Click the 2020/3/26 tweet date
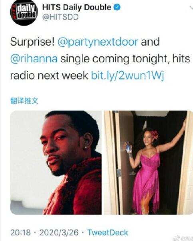Viewport: 193px width, 241px height. (59, 232)
